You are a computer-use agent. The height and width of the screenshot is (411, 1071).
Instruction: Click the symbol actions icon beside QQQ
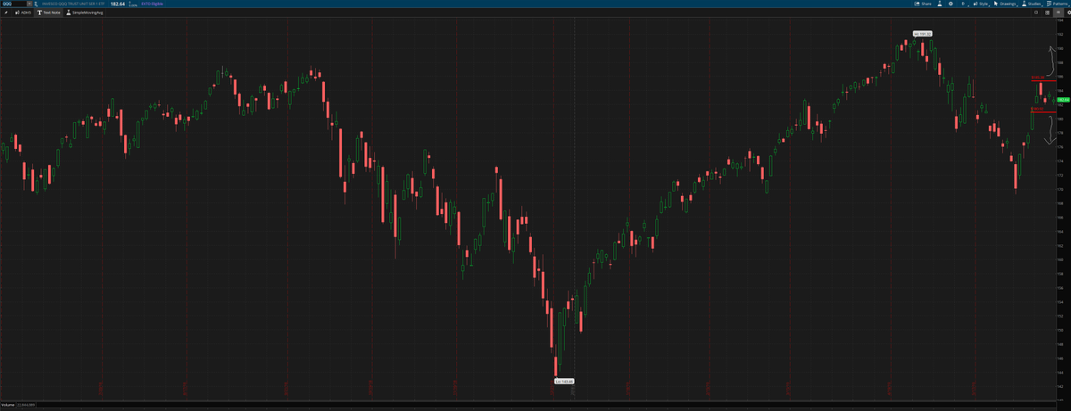[36, 4]
